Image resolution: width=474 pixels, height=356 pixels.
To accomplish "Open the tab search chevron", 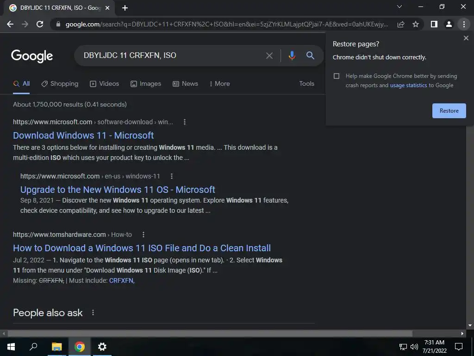I will (399, 6).
